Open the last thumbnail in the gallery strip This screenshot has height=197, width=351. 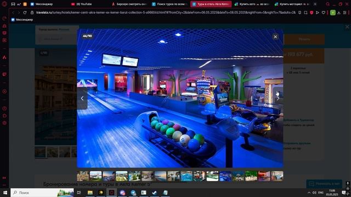(x=277, y=176)
